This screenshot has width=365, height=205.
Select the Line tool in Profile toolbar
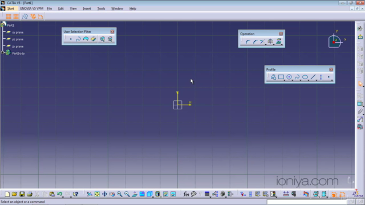pyautogui.click(x=313, y=77)
